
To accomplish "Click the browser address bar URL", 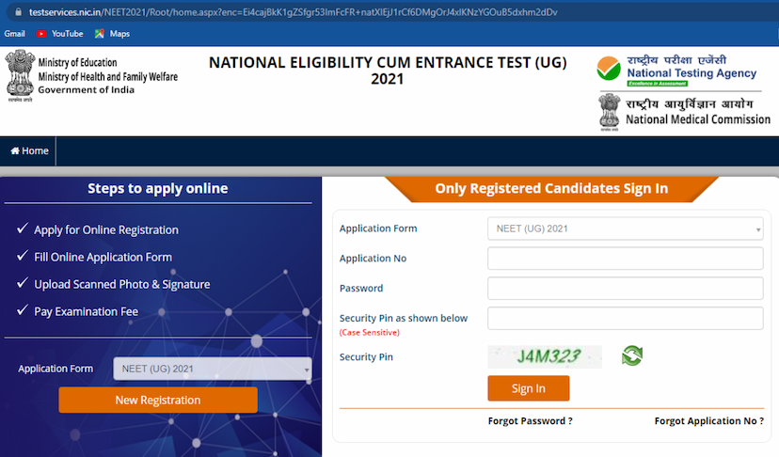I will tap(294, 12).
